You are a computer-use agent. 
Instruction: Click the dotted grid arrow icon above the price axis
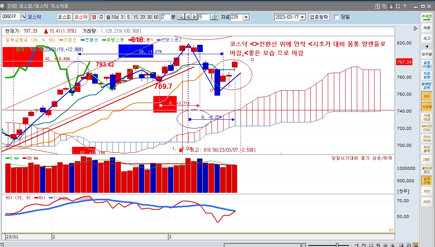[x=415, y=29]
